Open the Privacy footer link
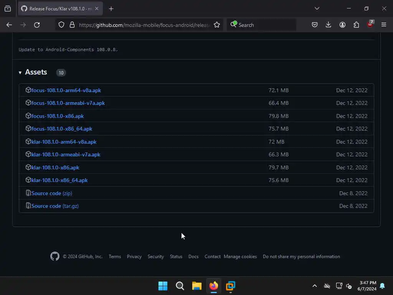This screenshot has width=393, height=295. coord(134,257)
